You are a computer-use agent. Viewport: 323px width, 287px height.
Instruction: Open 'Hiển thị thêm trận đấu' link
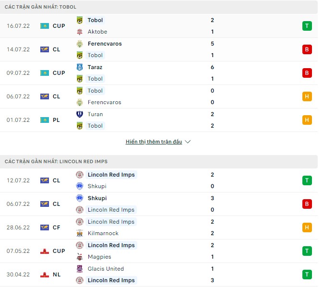[x=154, y=142]
